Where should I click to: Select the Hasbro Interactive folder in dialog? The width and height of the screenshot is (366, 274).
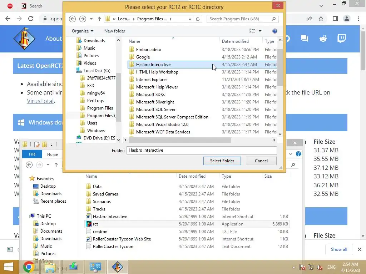(x=202, y=65)
